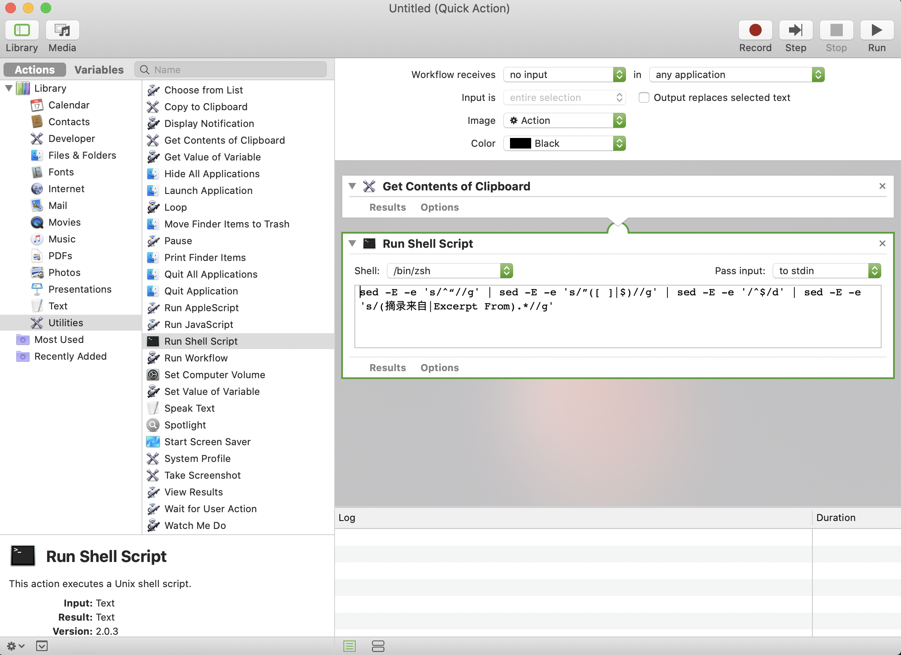Switch to the Variables tab
901x655 pixels.
[99, 70]
